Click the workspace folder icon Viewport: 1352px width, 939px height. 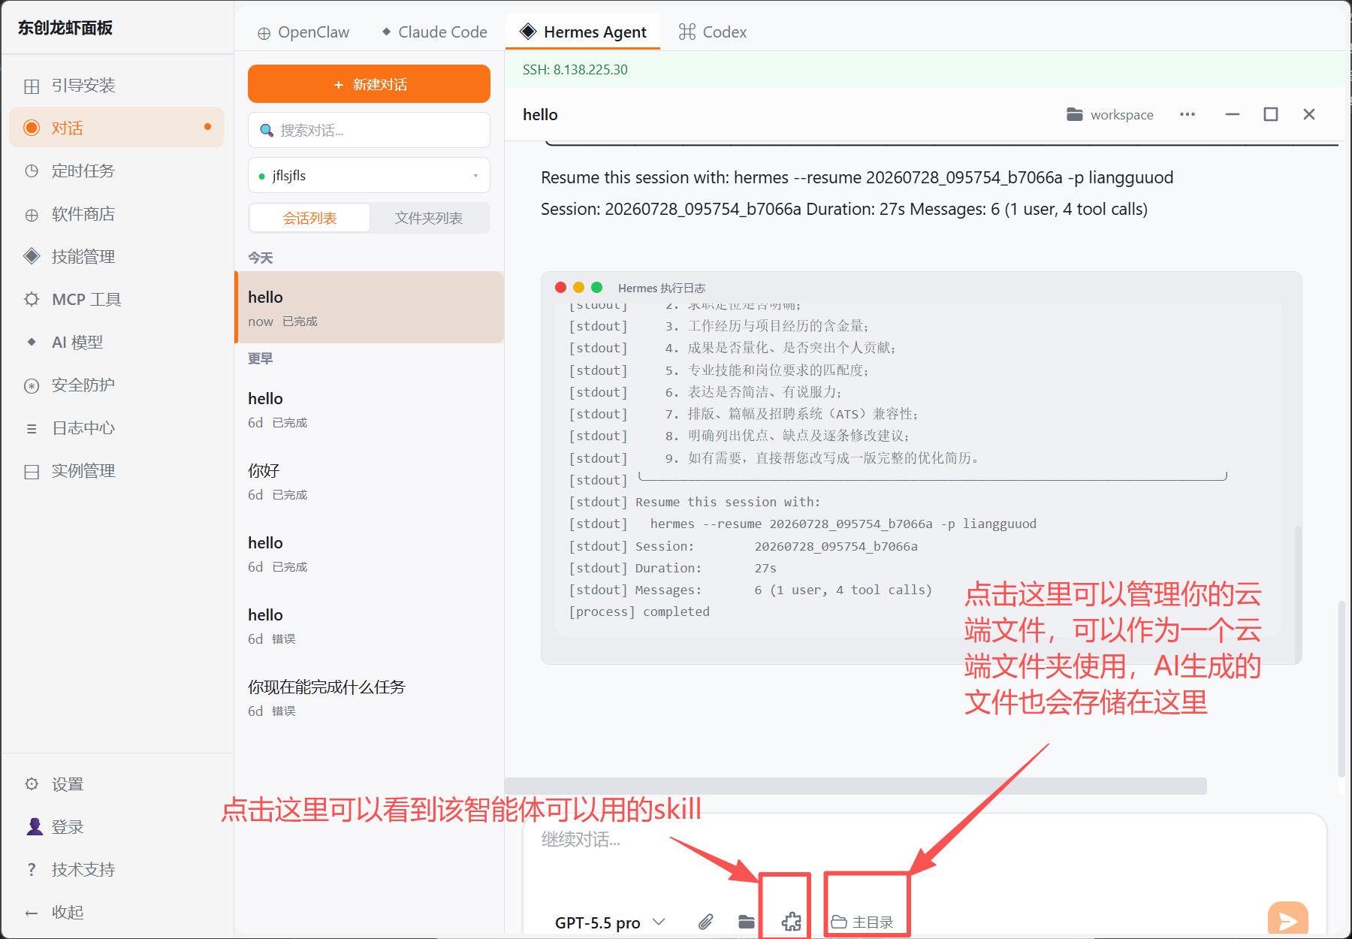coord(1075,114)
